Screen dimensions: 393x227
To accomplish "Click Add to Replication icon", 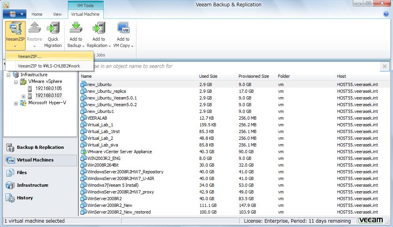I will [x=99, y=28].
